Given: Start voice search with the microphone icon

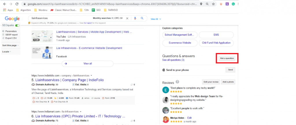Looking at the screenshot, I should click(135, 18).
